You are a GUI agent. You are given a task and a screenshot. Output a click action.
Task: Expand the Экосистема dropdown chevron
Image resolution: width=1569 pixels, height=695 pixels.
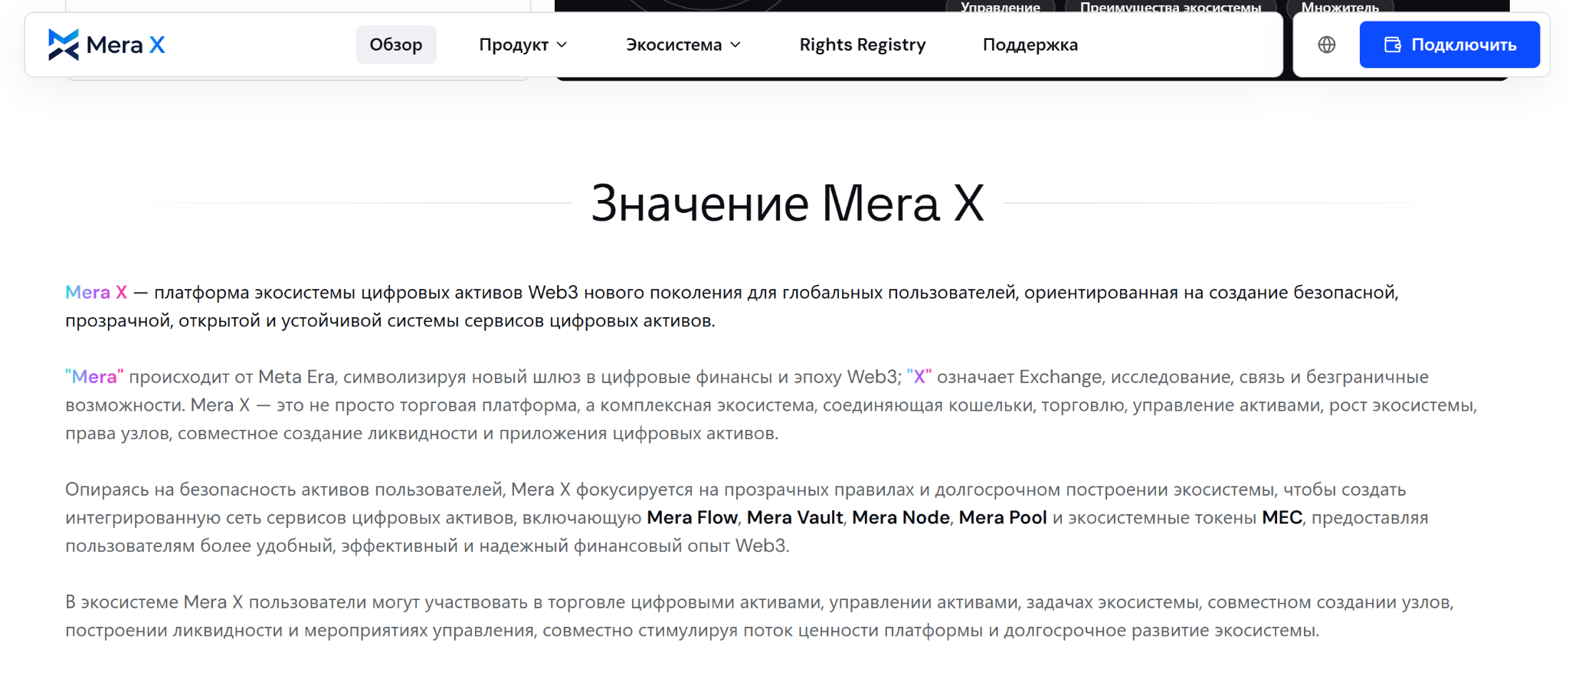click(735, 44)
